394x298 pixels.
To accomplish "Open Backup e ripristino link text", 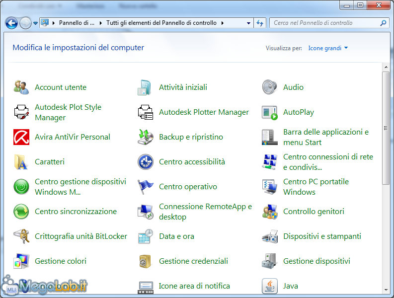I will coord(191,137).
